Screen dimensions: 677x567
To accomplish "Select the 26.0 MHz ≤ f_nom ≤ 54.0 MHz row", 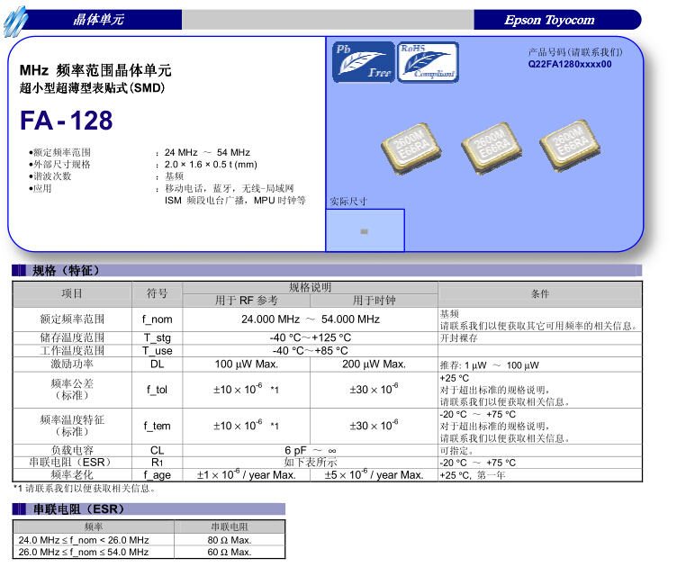I will click(x=84, y=552).
